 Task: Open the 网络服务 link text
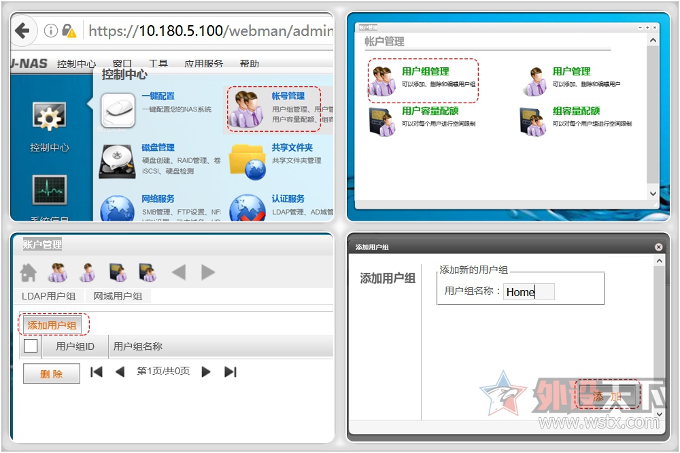click(x=158, y=199)
